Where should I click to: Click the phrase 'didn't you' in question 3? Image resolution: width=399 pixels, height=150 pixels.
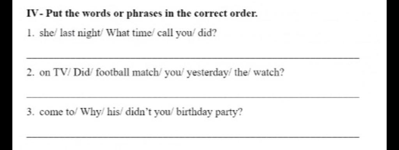146,112
